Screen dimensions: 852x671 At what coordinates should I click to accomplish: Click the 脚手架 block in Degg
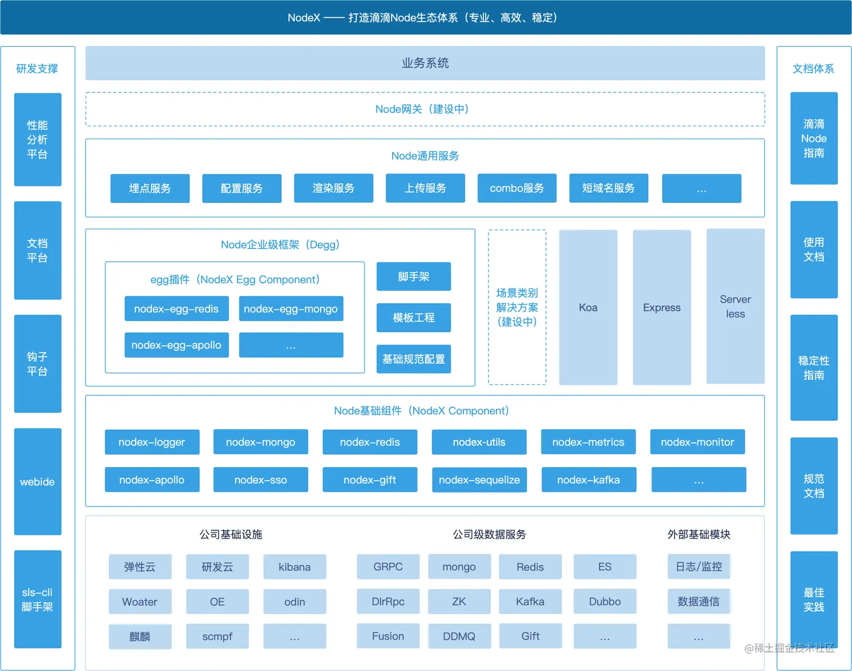point(414,277)
